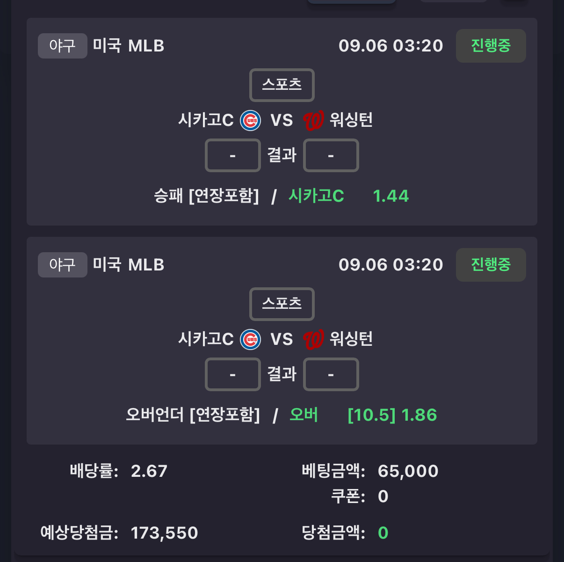This screenshot has height=562, width=564.
Task: Click the 시카고C 1.44 pick odds
Action: coord(391,196)
